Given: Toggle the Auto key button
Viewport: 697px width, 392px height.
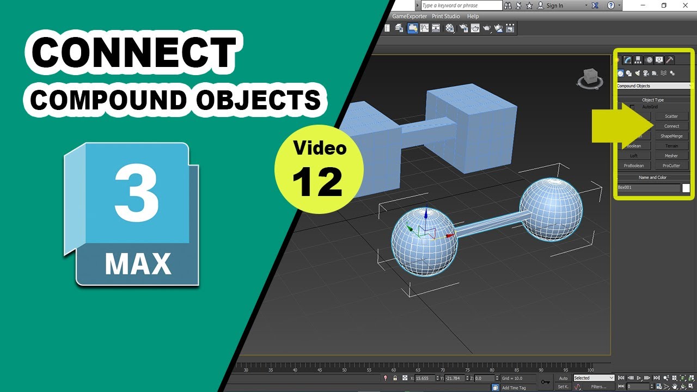Looking at the screenshot, I should 563,378.
